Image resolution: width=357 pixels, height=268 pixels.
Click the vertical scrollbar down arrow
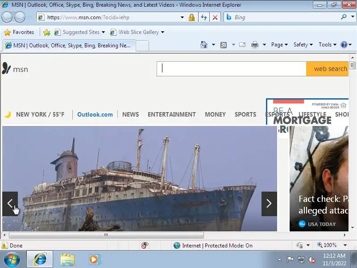click(353, 227)
